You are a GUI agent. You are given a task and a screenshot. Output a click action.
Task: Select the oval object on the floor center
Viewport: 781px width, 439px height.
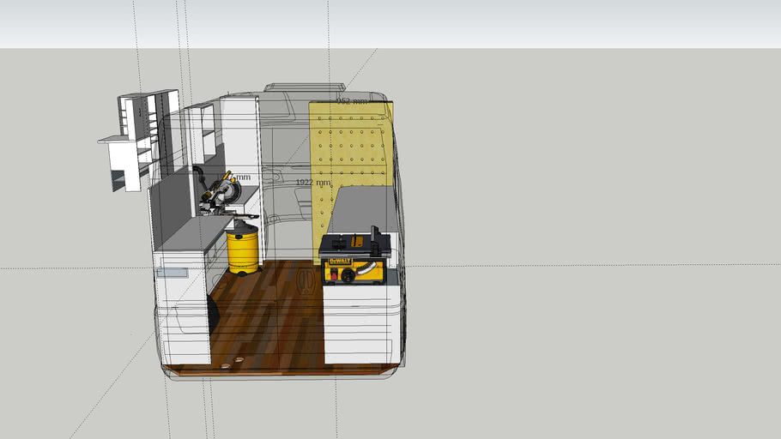pos(306,280)
